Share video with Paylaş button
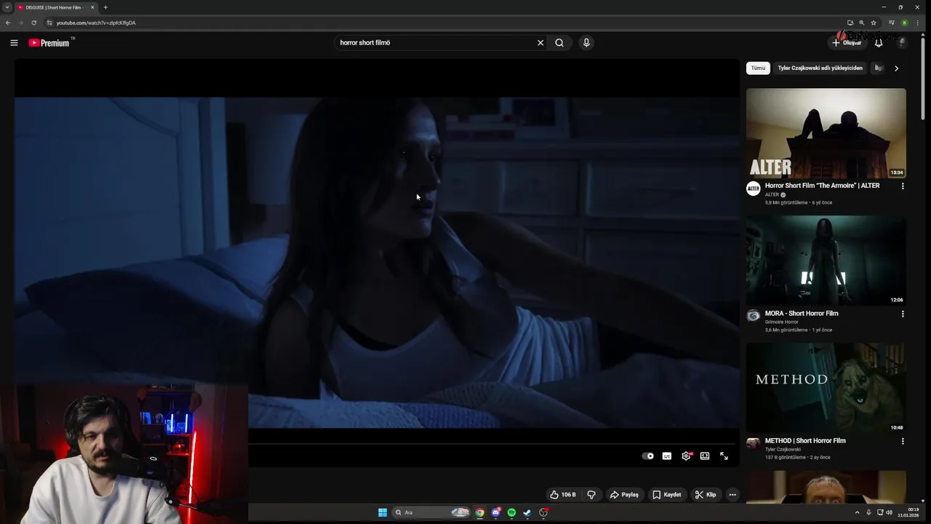The image size is (931, 524). [624, 495]
